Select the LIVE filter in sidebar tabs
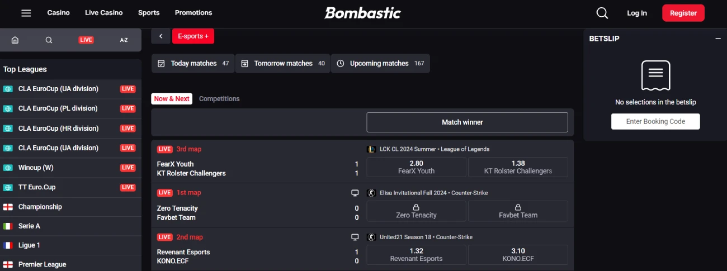The height and width of the screenshot is (271, 727). coord(86,40)
